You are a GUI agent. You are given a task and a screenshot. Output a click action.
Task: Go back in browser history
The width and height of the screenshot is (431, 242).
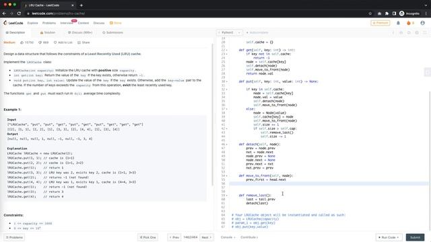[4, 13]
